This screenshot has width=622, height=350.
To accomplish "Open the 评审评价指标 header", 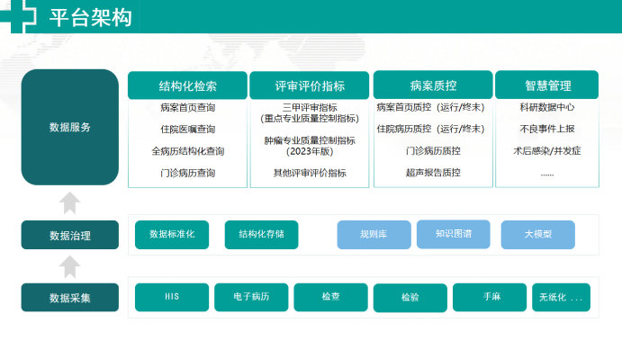I will 310,85.
